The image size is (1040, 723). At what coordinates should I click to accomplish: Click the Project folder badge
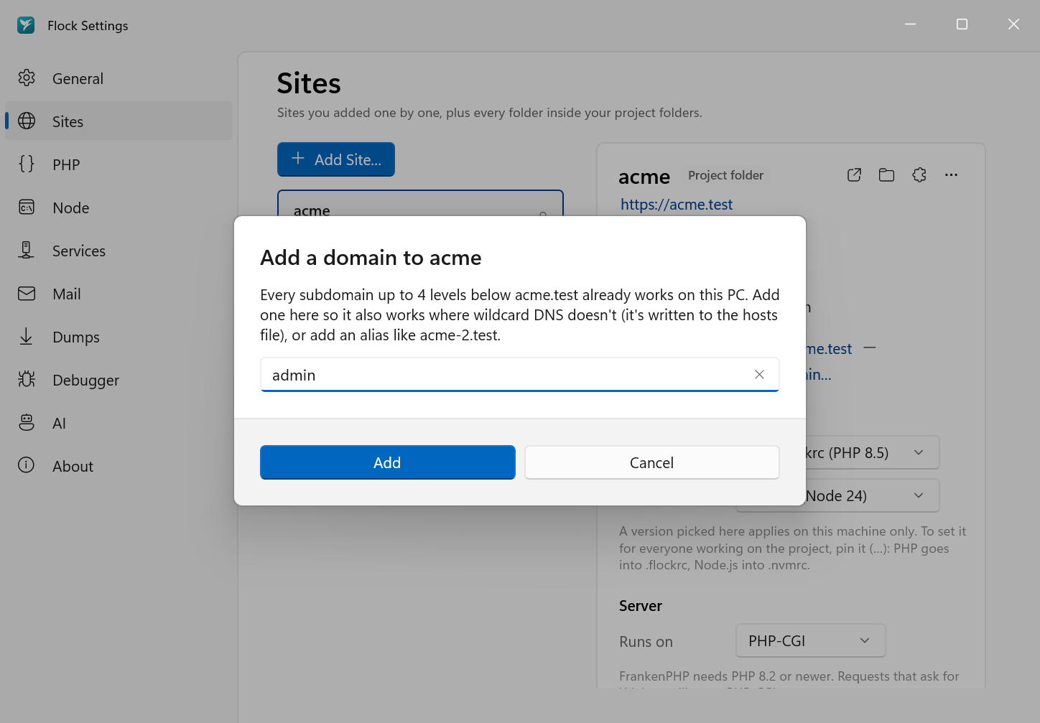725,175
